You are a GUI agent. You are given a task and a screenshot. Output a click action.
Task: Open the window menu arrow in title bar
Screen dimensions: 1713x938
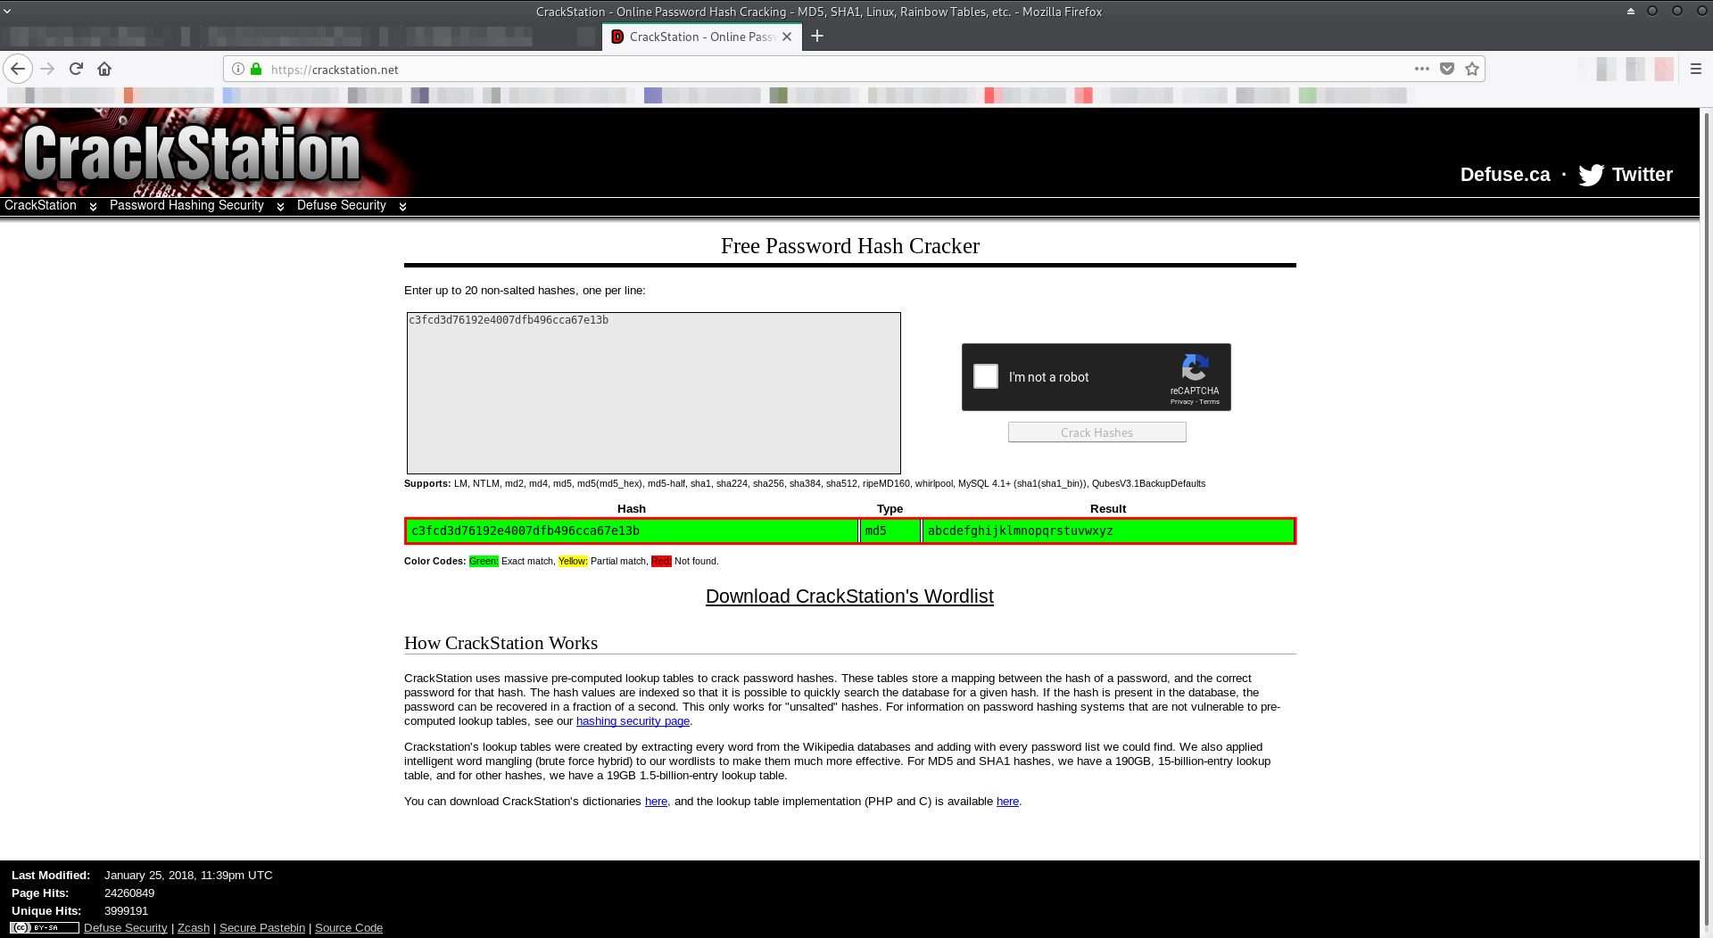click(7, 12)
